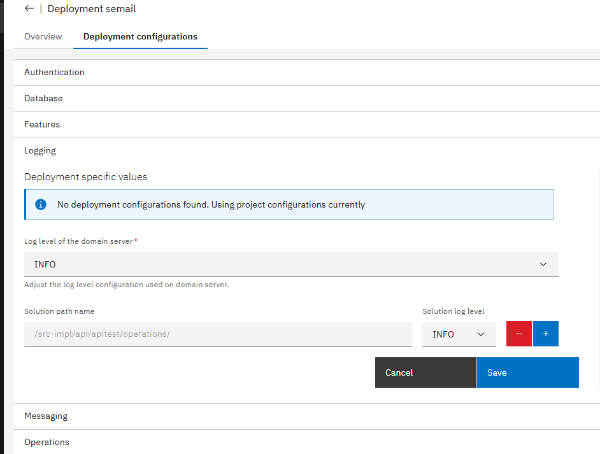The image size is (600, 454).
Task: Expand the Database section
Action: [x=43, y=99]
